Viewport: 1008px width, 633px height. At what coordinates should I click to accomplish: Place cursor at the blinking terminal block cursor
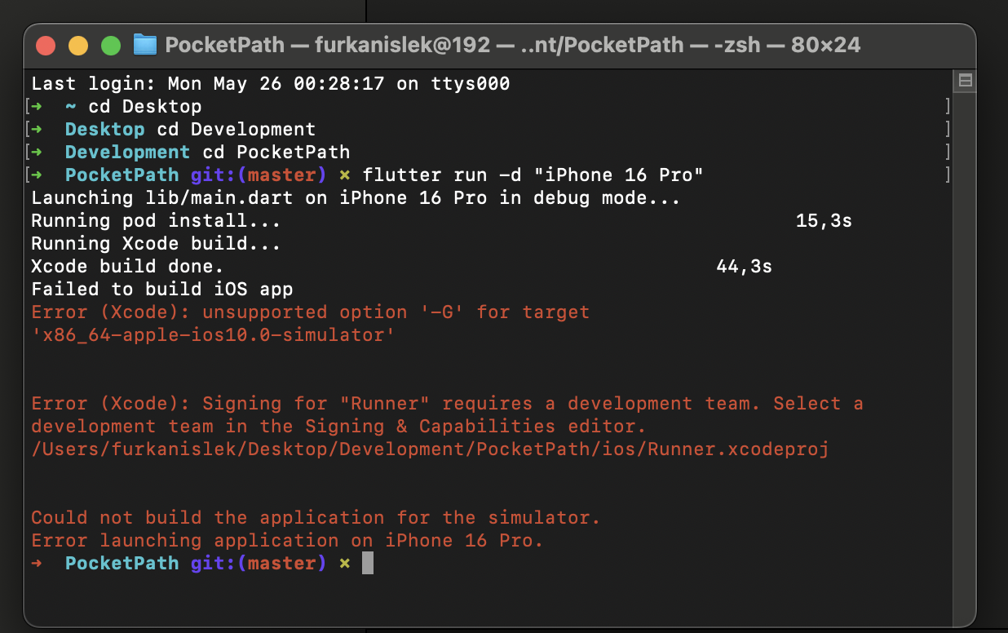tap(368, 562)
